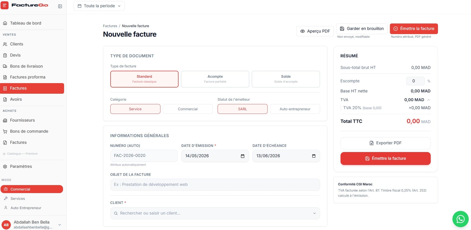
Task: Click the Objet de la facture field
Action: [215, 185]
